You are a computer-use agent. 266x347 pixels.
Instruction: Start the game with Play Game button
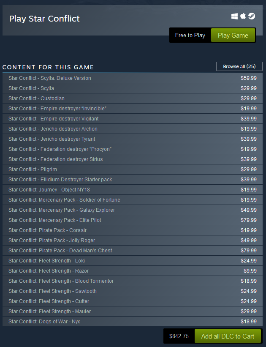click(x=233, y=35)
